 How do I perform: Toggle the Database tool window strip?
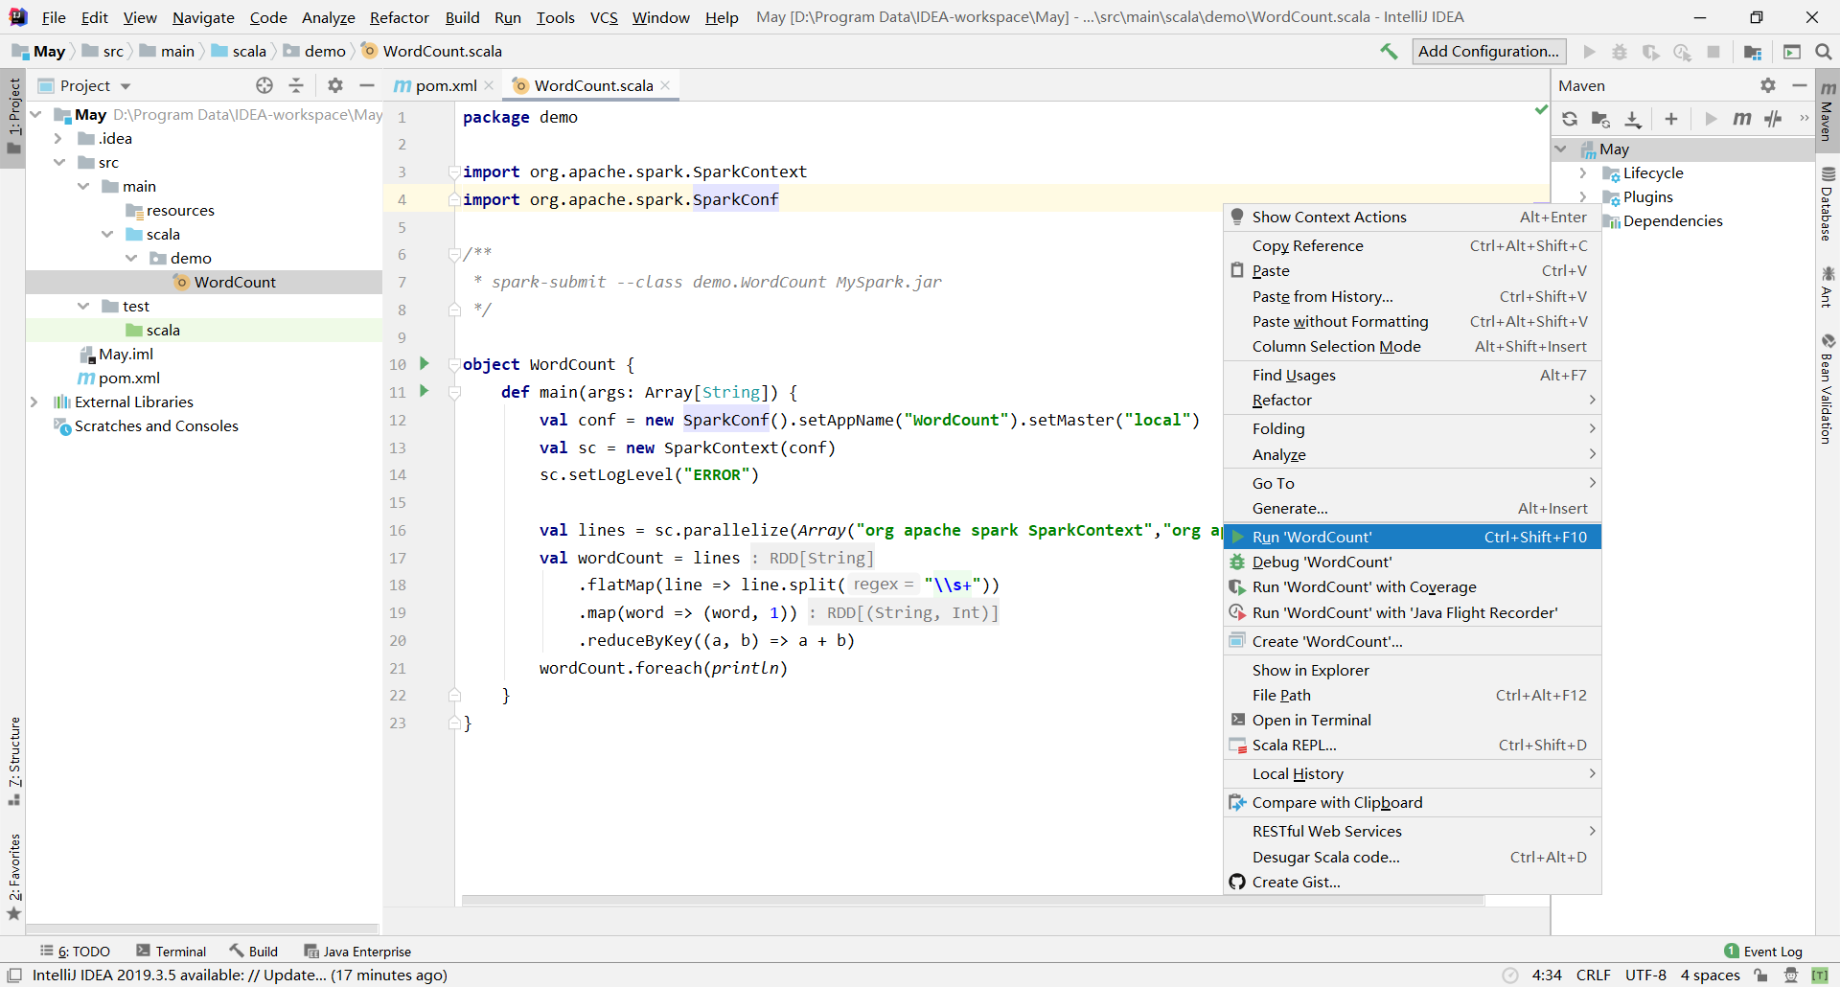coord(1828,204)
